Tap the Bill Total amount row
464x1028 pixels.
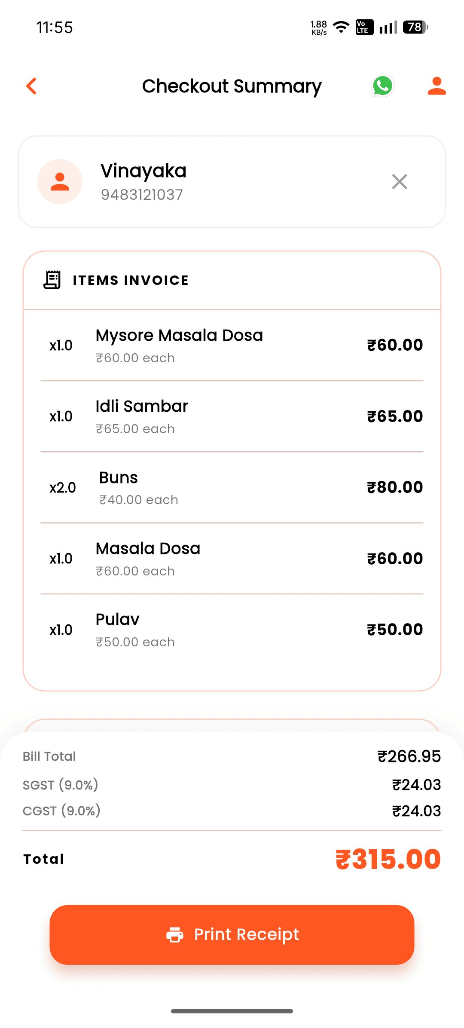pos(232,756)
